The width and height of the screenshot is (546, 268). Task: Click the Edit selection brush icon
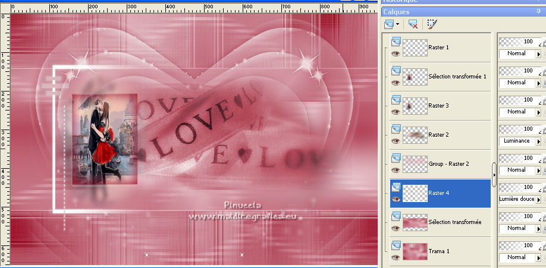tap(432, 24)
